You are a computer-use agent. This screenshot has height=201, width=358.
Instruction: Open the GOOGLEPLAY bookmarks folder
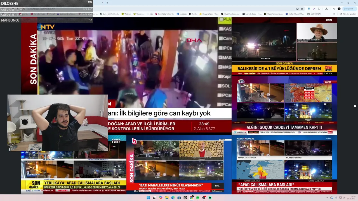point(314,14)
